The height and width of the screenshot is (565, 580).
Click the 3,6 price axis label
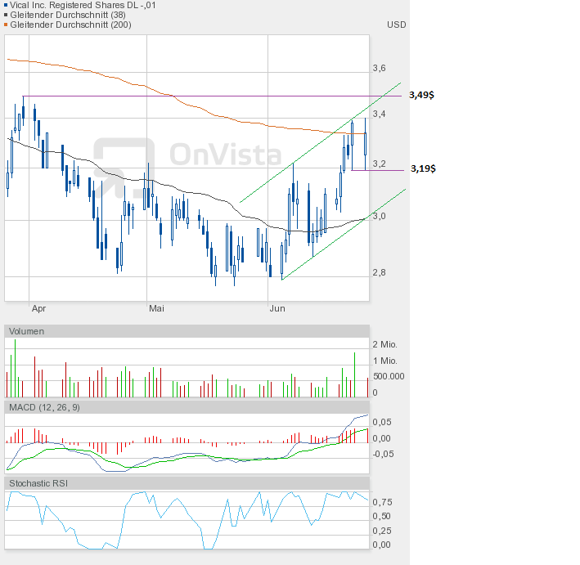coord(379,68)
